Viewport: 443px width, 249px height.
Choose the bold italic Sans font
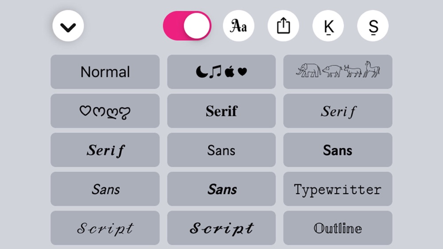(221, 189)
